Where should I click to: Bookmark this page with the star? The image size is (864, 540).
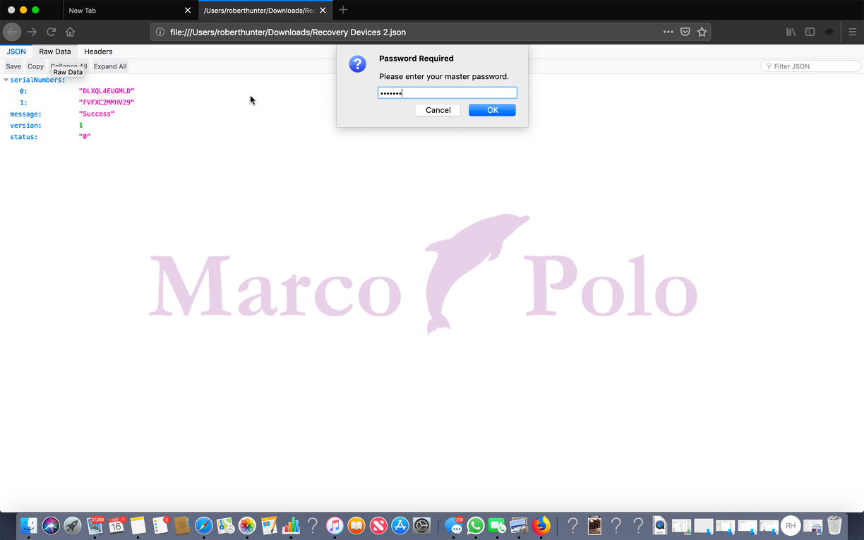click(x=702, y=32)
